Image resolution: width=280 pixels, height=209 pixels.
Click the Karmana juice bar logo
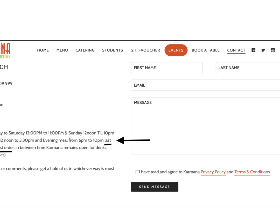tap(5, 50)
